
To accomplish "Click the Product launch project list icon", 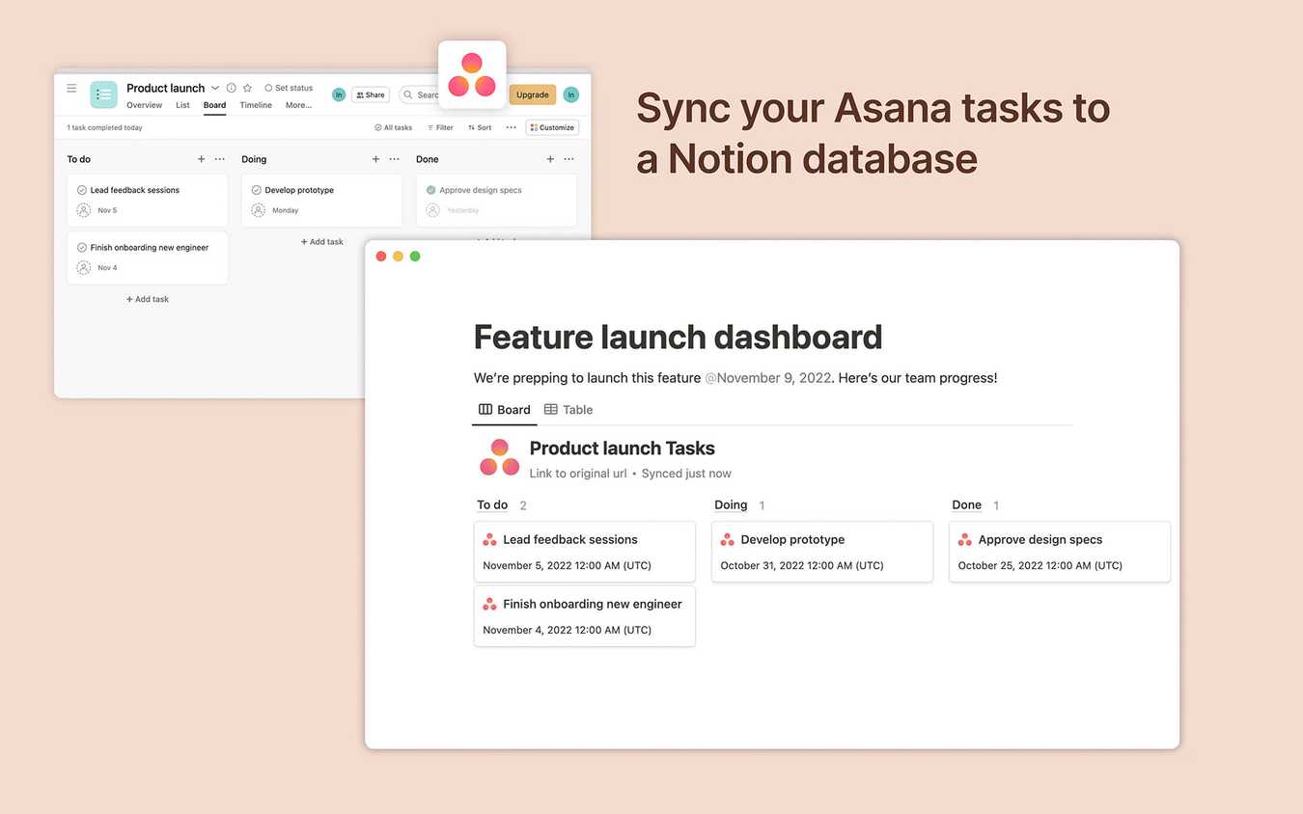I will pos(103,95).
